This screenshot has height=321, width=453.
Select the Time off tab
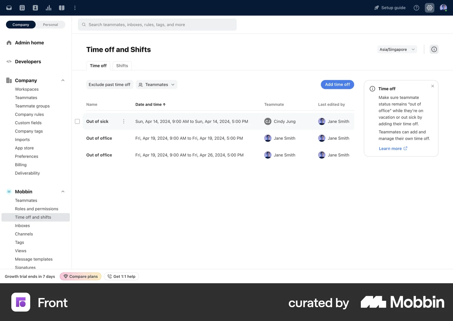98,66
